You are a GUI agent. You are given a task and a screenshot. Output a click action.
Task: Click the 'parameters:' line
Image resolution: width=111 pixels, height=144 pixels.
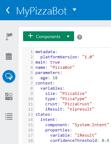[49, 73]
